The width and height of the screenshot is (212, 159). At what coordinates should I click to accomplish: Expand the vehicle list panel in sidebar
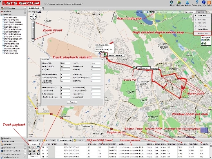[25, 11]
